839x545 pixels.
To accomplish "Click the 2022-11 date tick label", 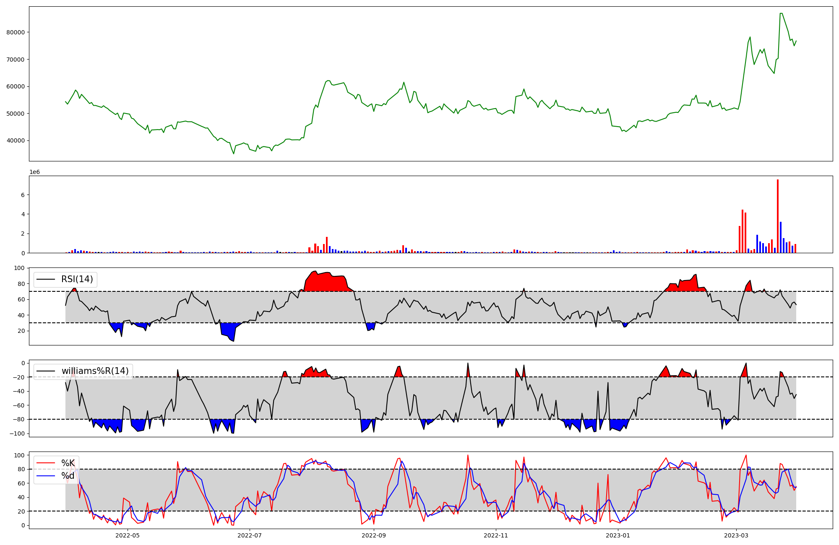I will point(496,535).
